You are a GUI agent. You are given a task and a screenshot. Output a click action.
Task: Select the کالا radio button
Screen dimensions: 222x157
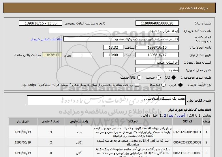coord(174,77)
